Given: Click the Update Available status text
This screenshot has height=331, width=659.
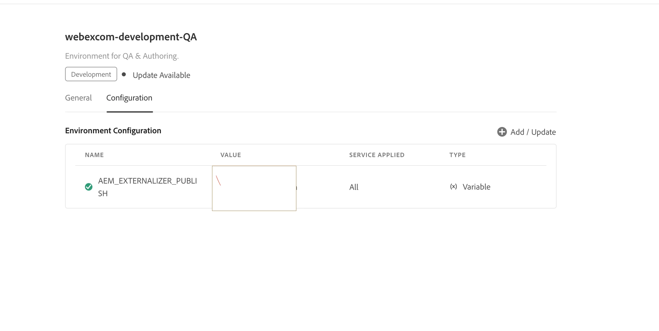Looking at the screenshot, I should point(161,75).
